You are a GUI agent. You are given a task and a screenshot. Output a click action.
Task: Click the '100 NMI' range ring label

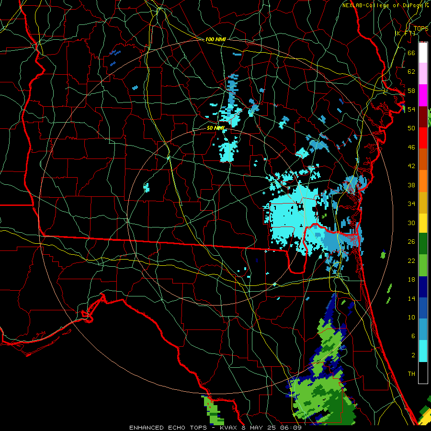(215, 39)
